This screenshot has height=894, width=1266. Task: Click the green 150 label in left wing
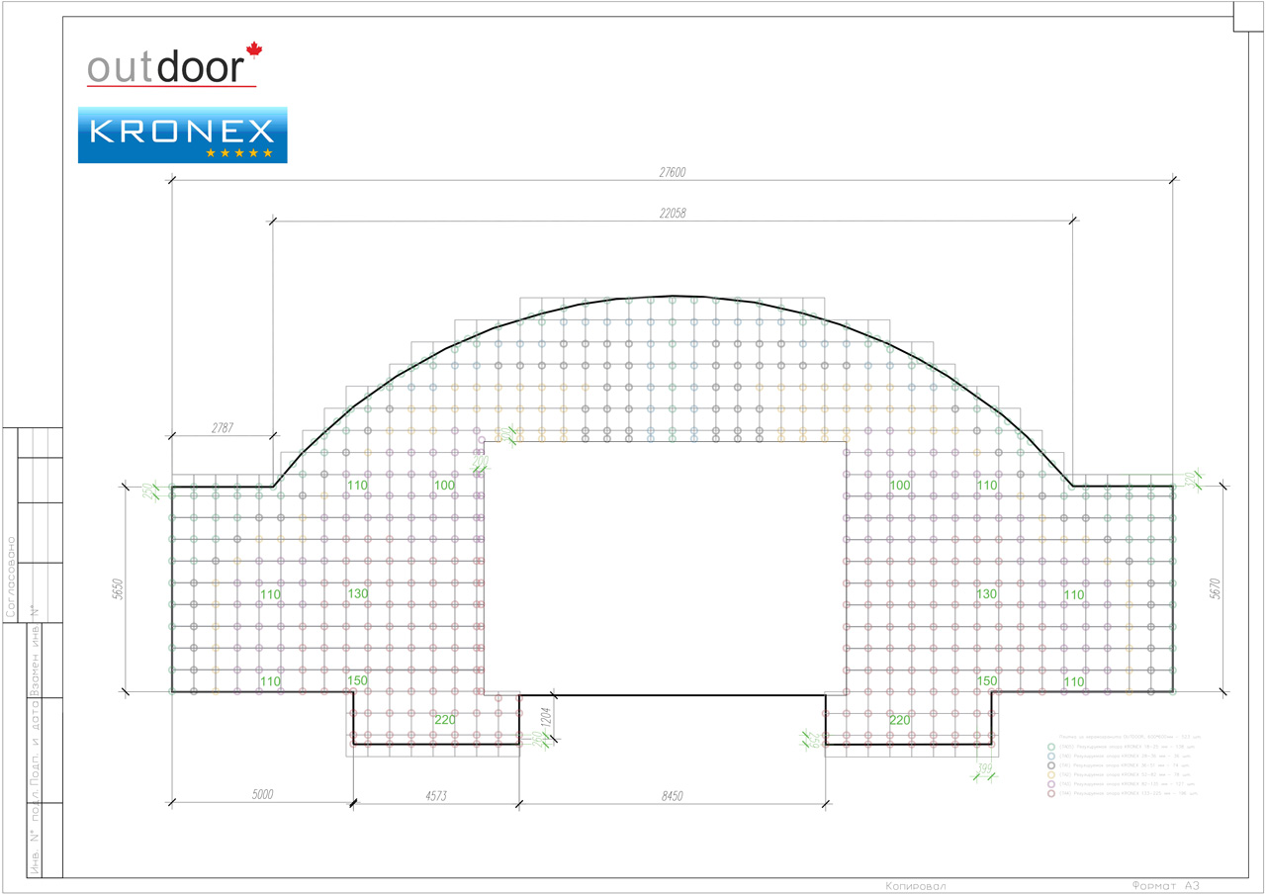pos(357,681)
